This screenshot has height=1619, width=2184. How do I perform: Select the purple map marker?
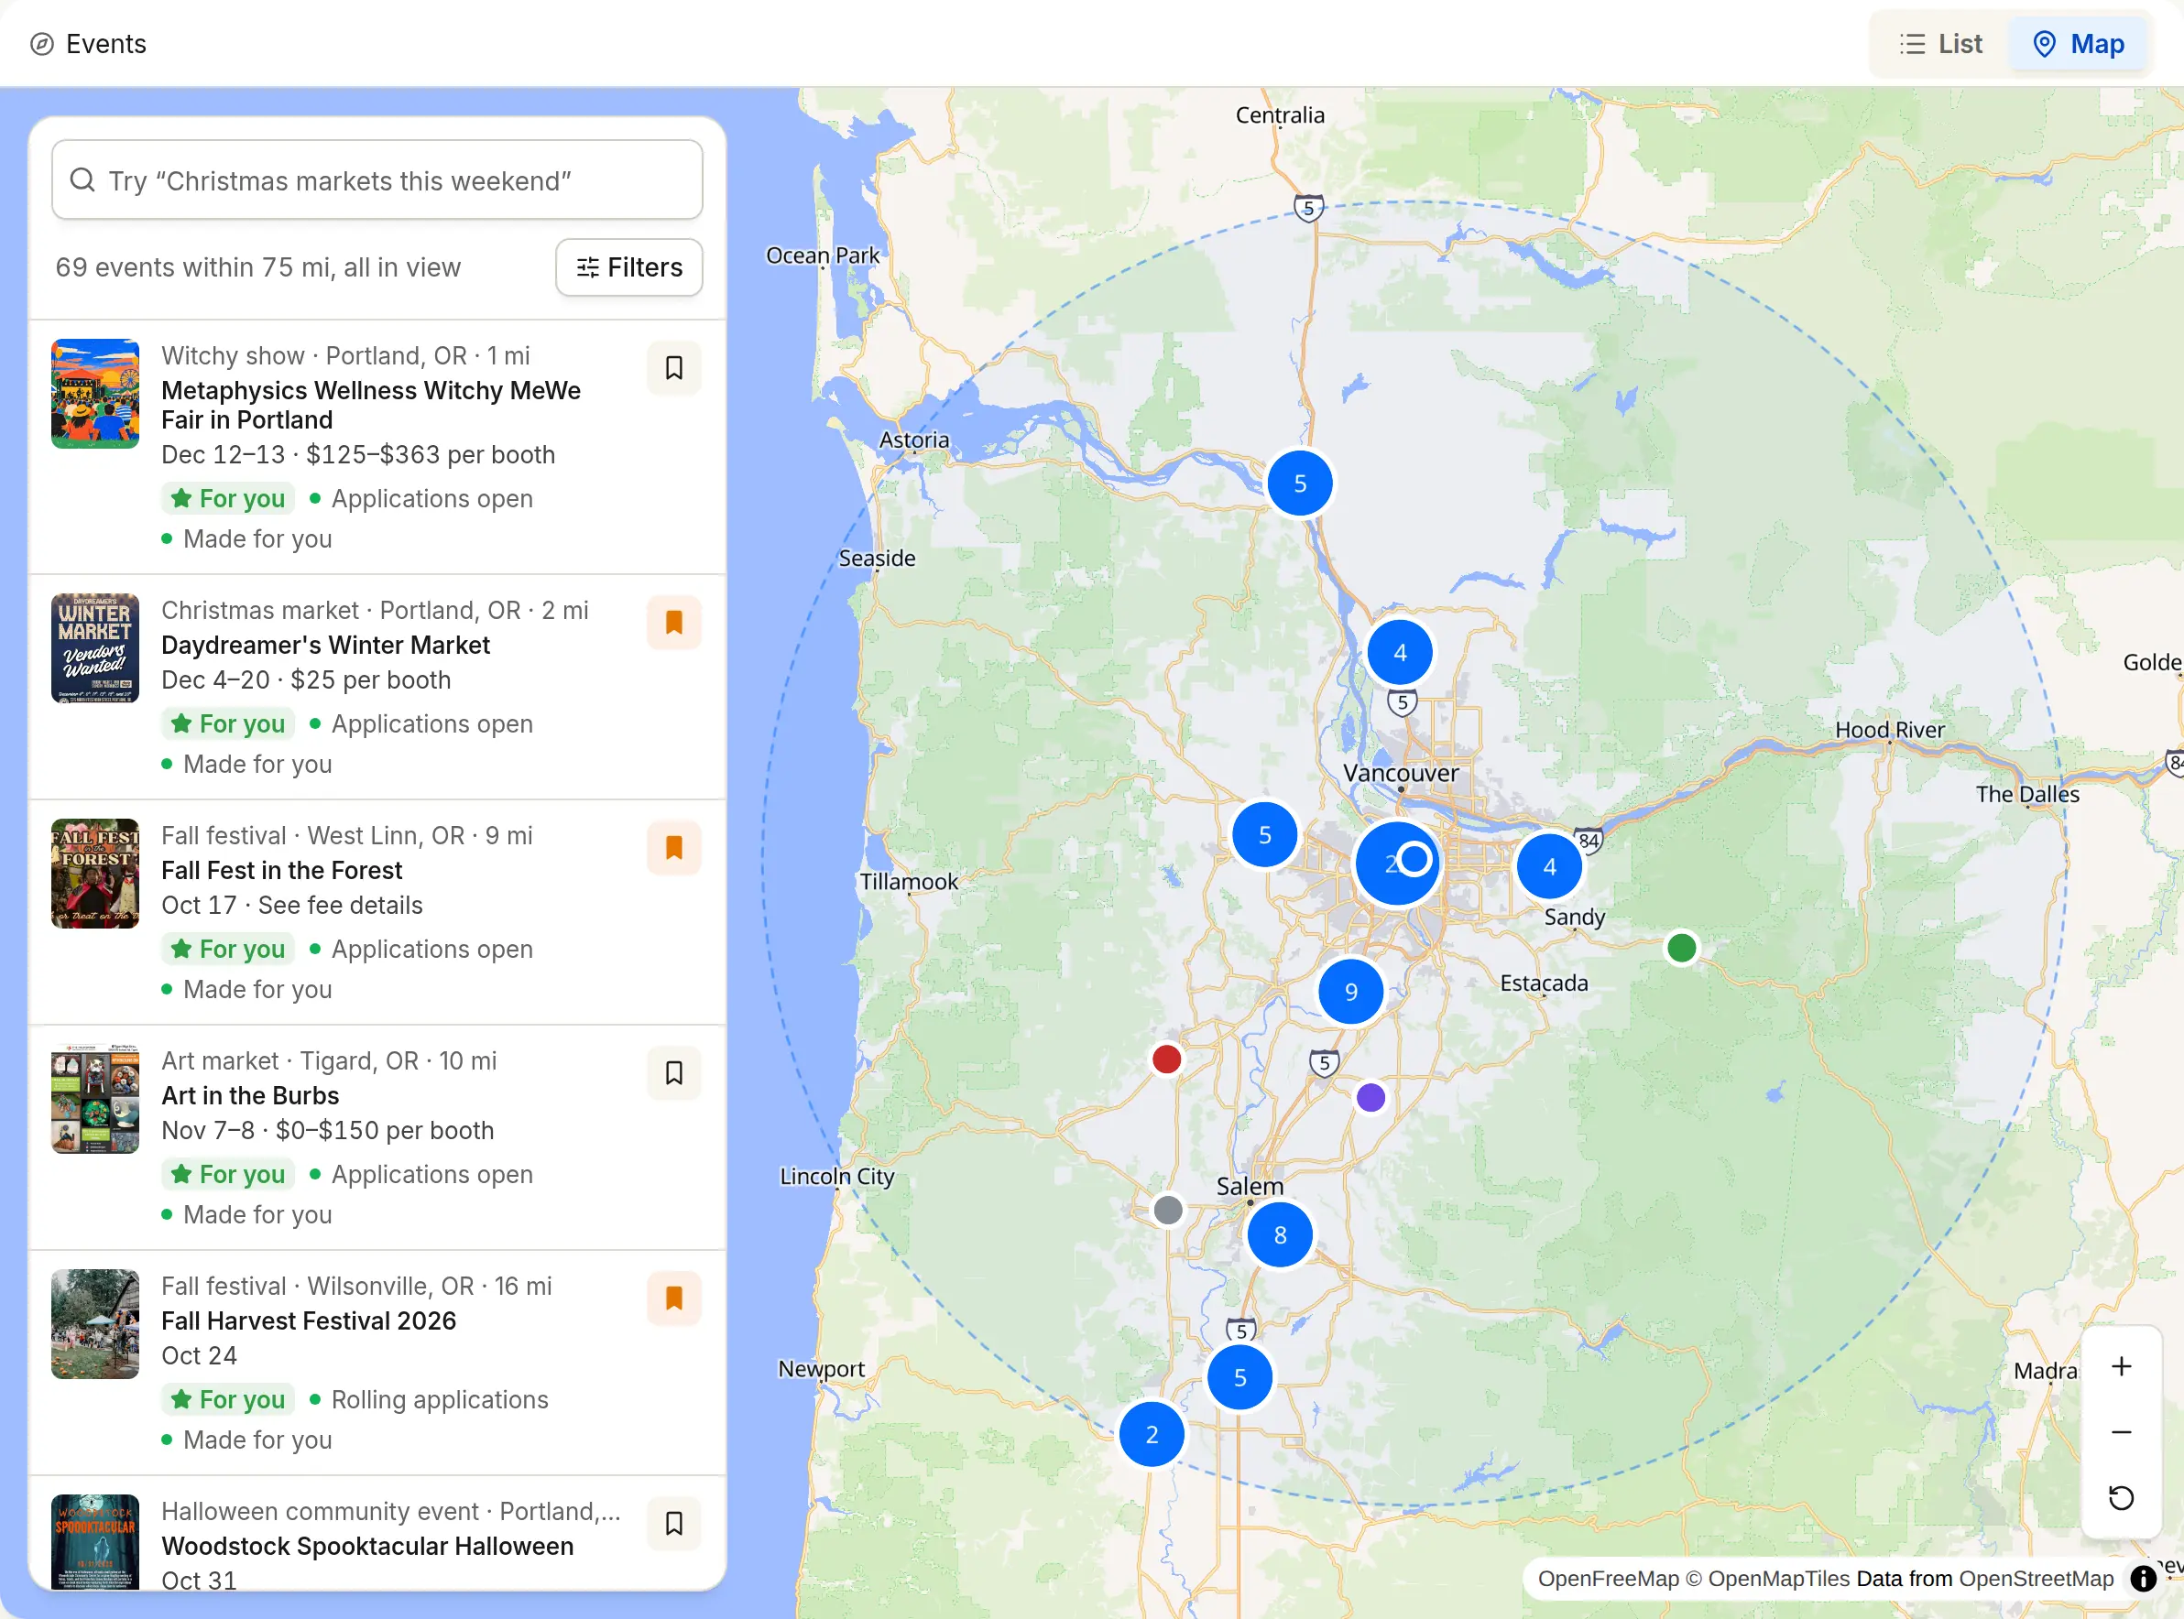[x=1371, y=1098]
